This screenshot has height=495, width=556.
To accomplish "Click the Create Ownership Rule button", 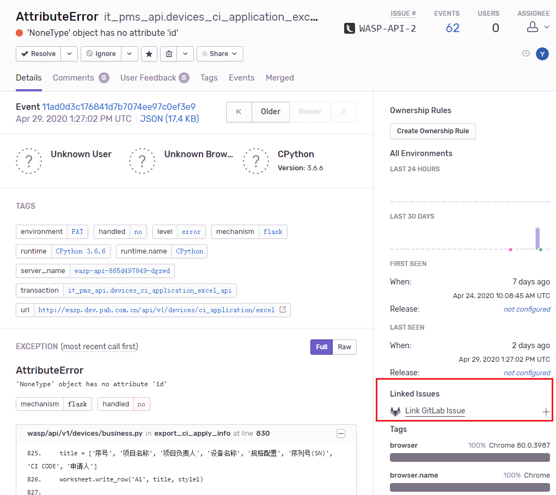I will click(432, 131).
